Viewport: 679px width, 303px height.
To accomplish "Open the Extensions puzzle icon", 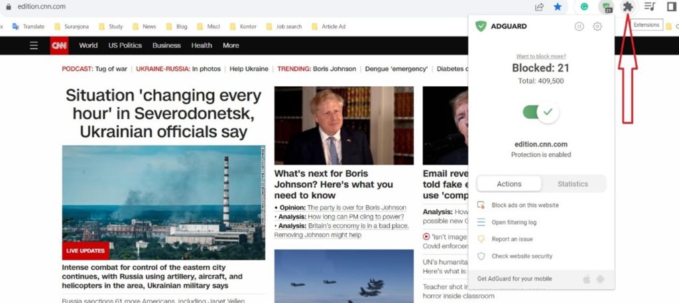I will click(x=627, y=7).
